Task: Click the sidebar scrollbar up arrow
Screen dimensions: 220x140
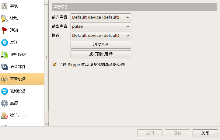Action: [x=46, y=2]
